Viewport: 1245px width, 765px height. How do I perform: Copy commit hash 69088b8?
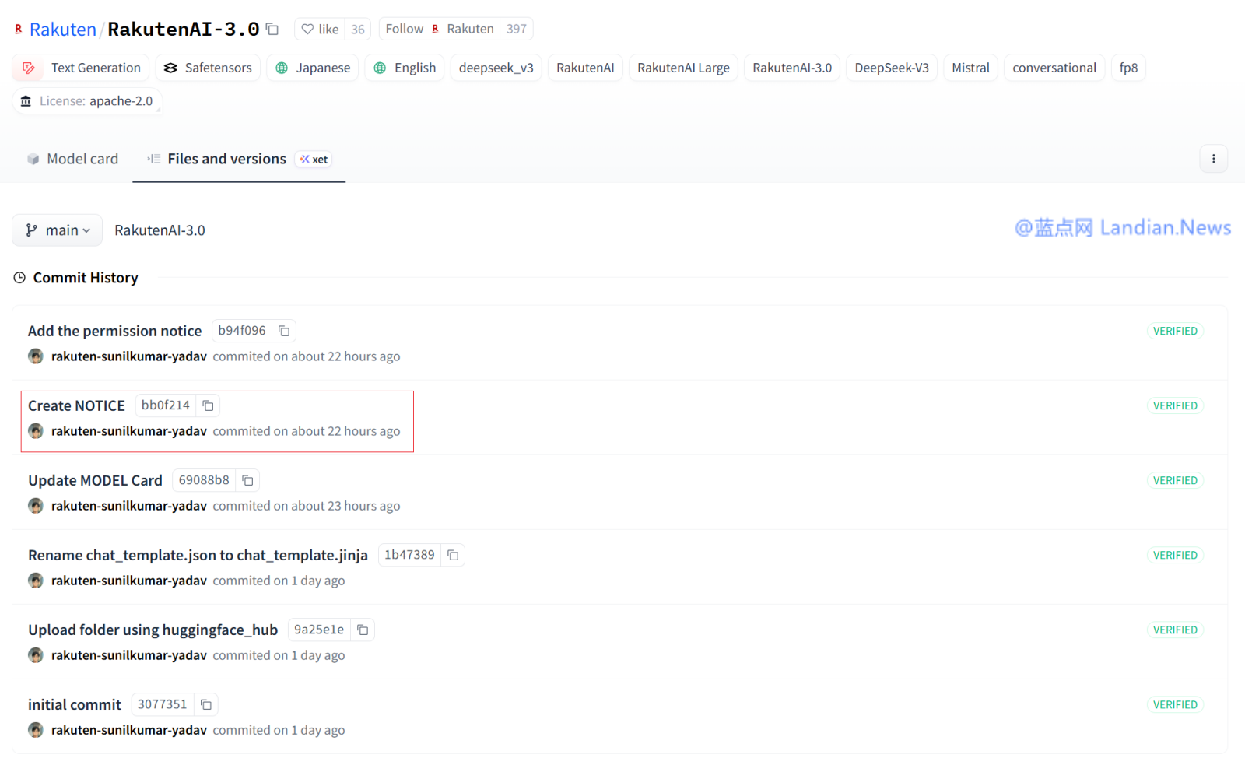(x=247, y=480)
